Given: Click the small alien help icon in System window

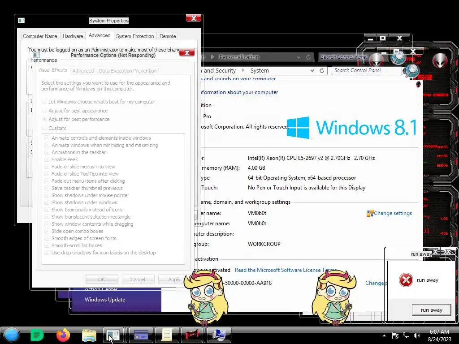Looking at the screenshot, I should [418, 84].
